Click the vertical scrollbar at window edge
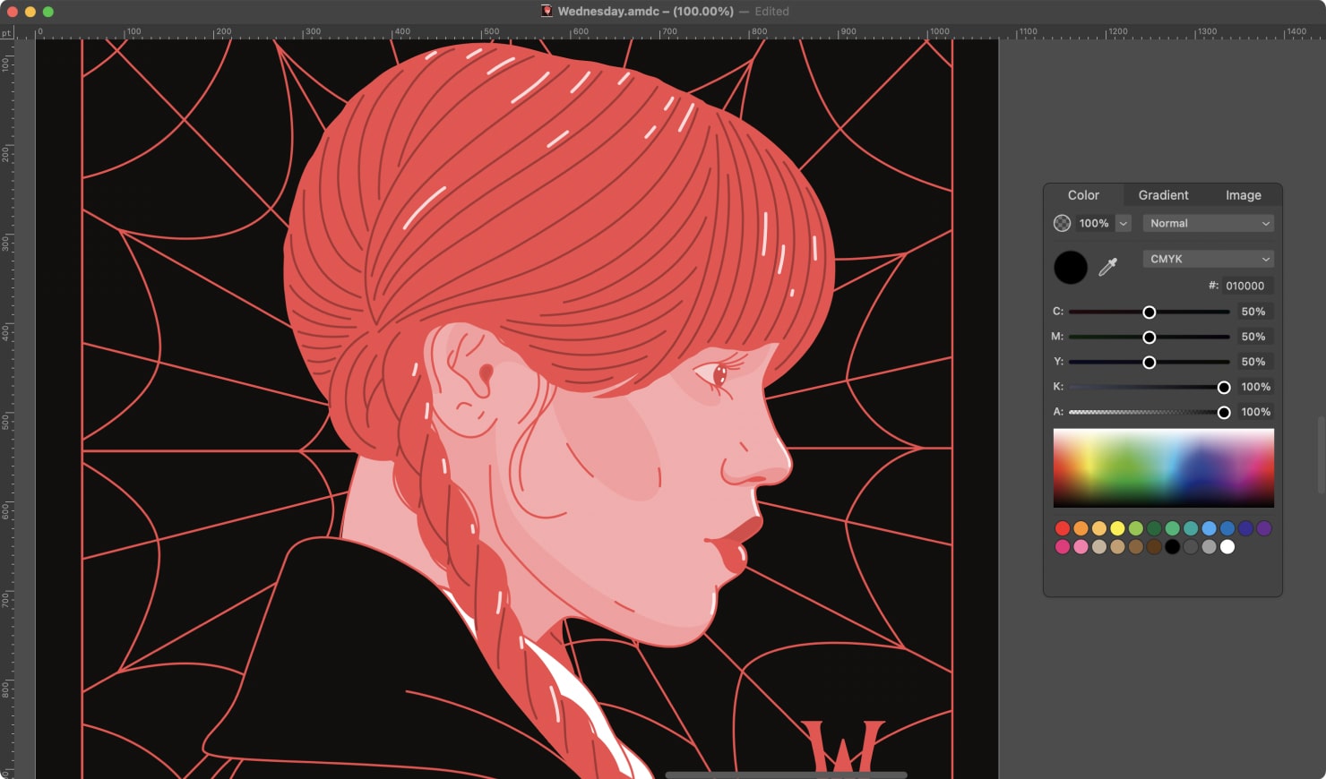Viewport: 1326px width, 779px height. click(1322, 455)
